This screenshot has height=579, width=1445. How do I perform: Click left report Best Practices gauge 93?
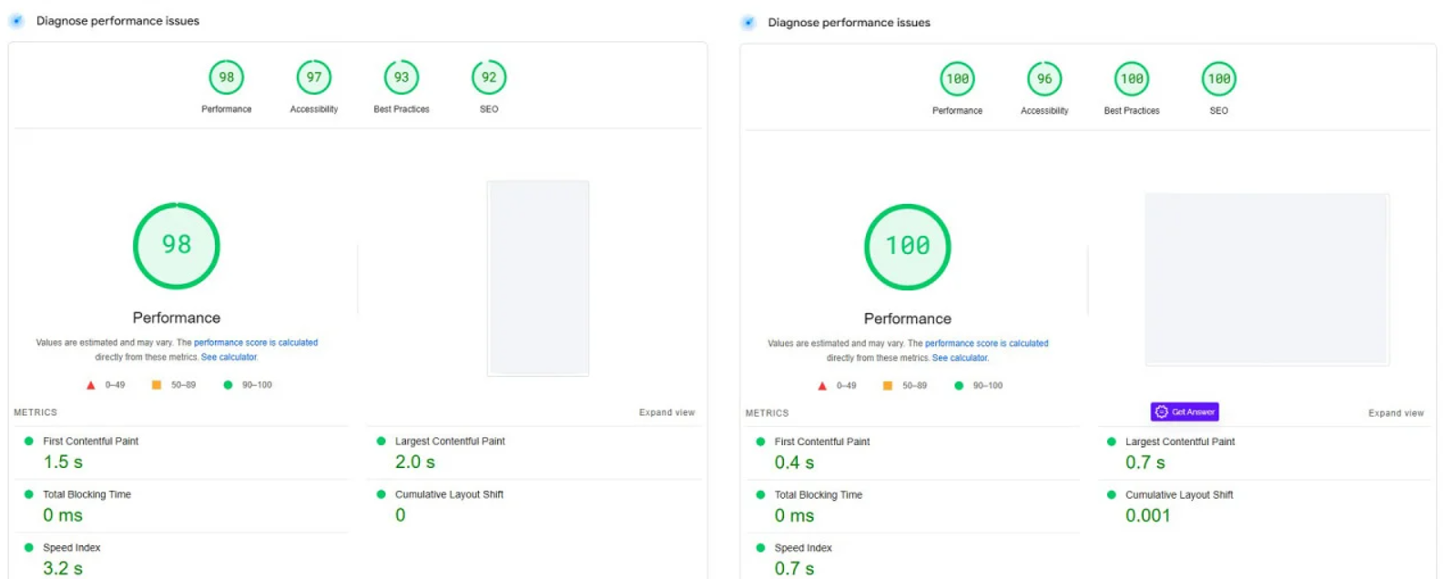coord(402,77)
